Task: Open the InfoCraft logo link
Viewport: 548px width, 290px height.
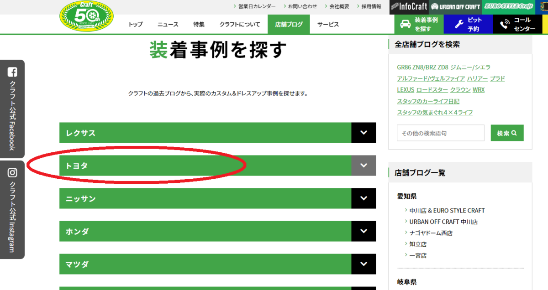Action: tap(409, 7)
